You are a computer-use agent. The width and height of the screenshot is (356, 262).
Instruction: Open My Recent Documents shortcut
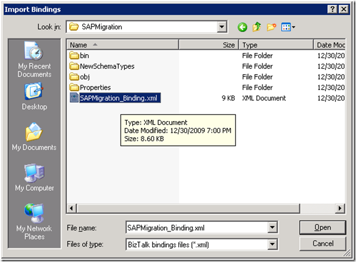coord(34,60)
